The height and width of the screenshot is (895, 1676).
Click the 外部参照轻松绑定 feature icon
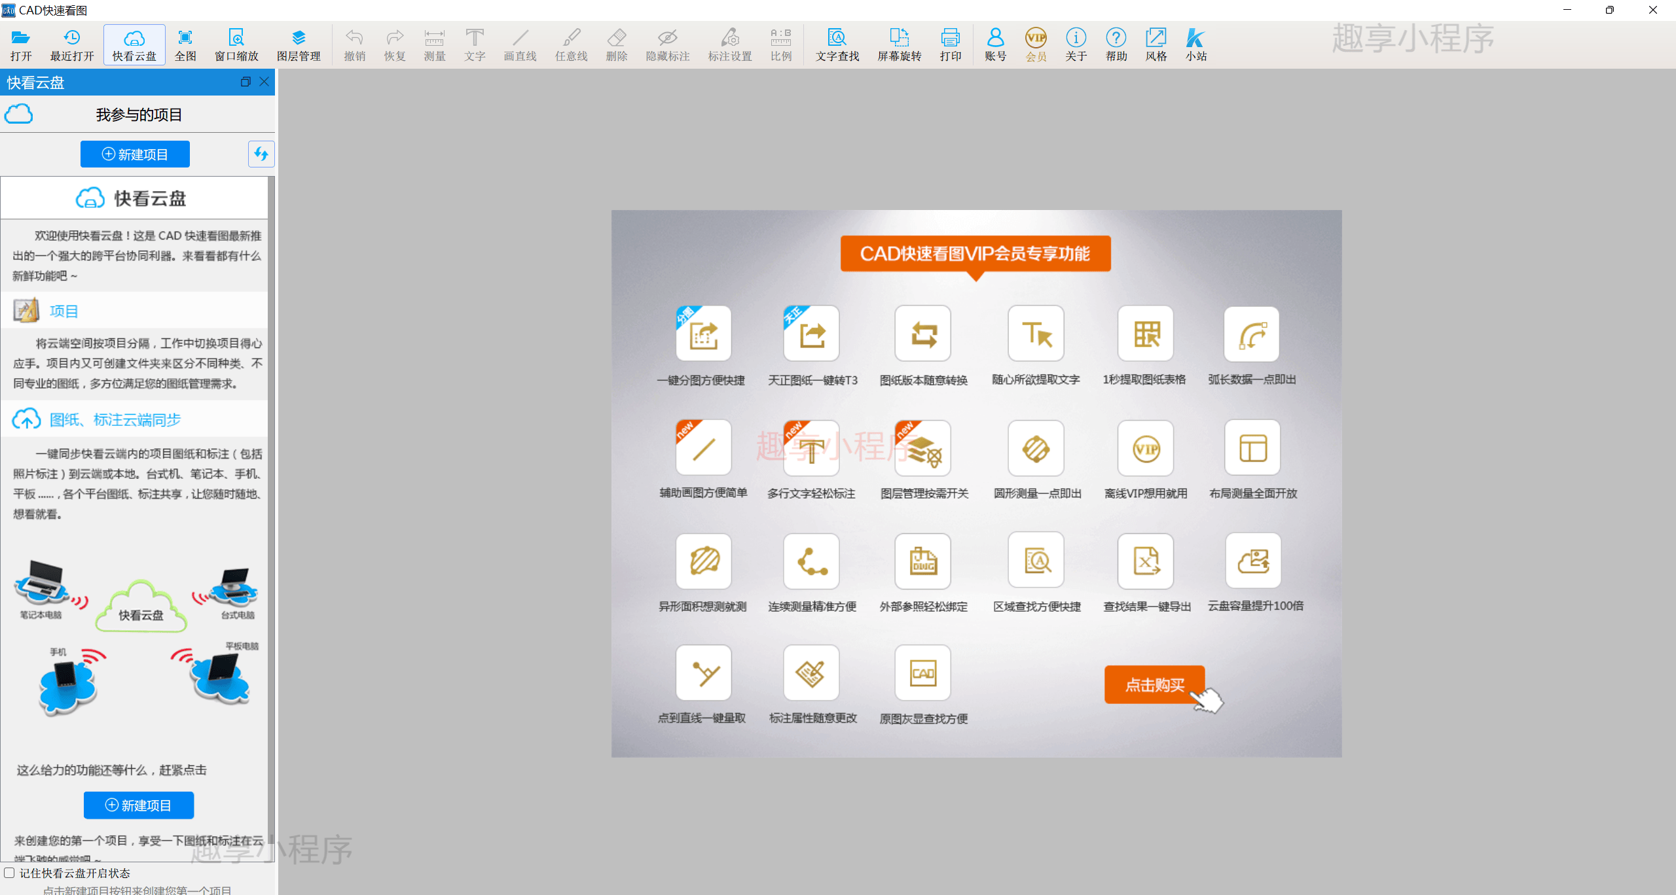coord(923,561)
